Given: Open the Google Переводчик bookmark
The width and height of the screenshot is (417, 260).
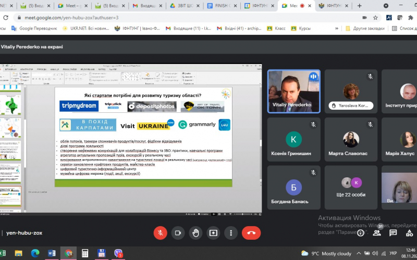Looking at the screenshot, I should click(34, 29).
